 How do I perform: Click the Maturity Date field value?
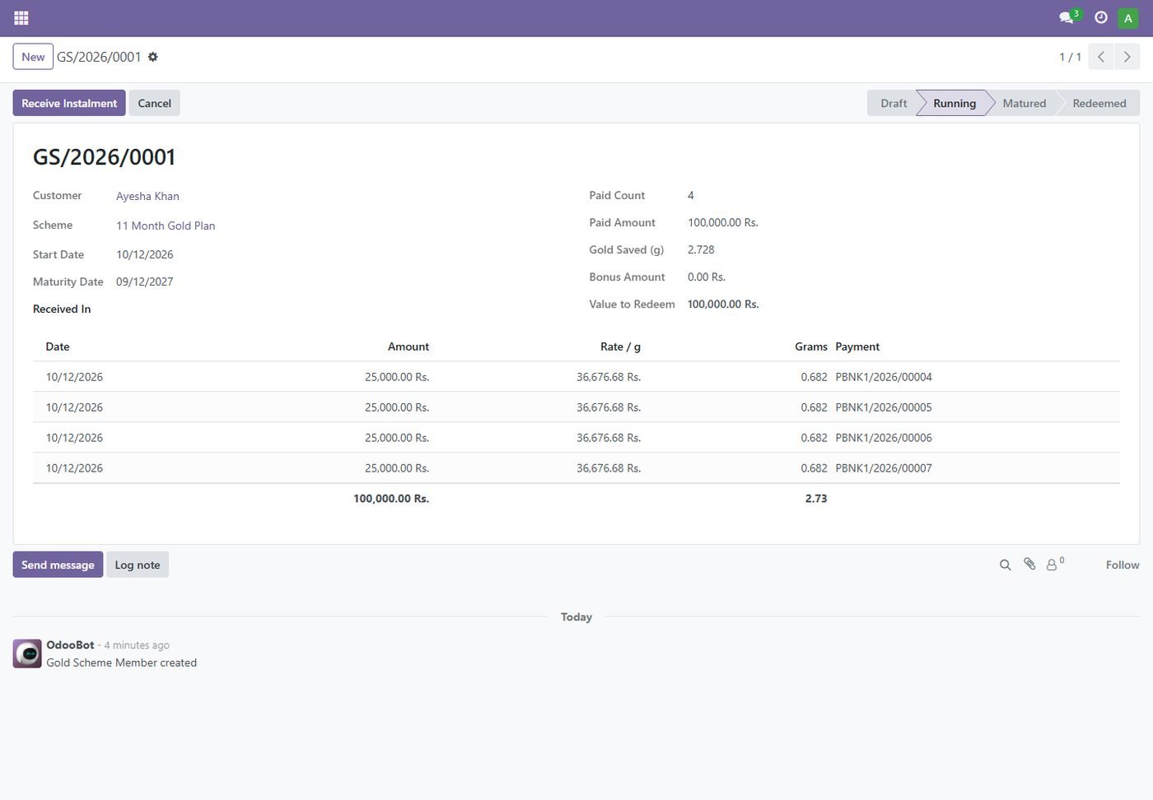pyautogui.click(x=145, y=281)
